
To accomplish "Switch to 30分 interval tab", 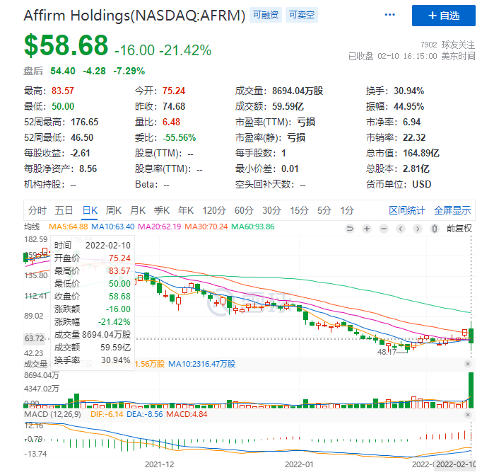I will [271, 210].
